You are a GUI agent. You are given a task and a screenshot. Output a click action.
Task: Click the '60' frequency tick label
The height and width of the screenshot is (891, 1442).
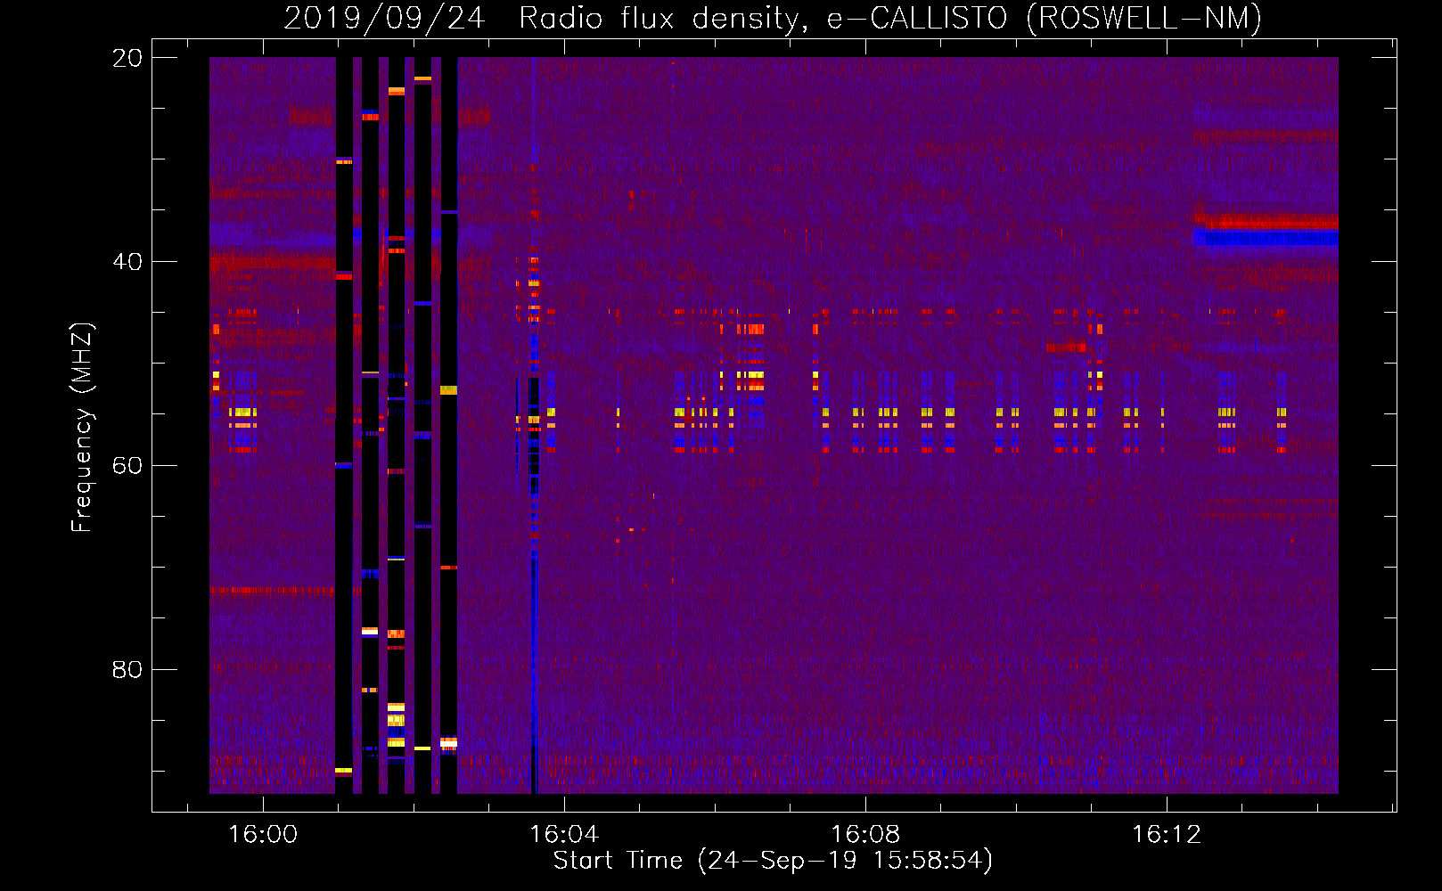coord(127,466)
